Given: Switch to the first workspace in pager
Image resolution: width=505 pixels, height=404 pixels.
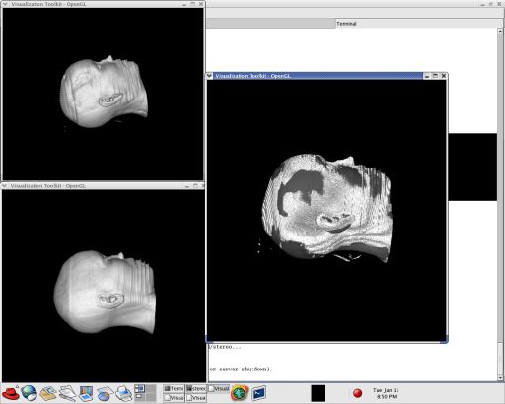Looking at the screenshot, I should point(140,389).
